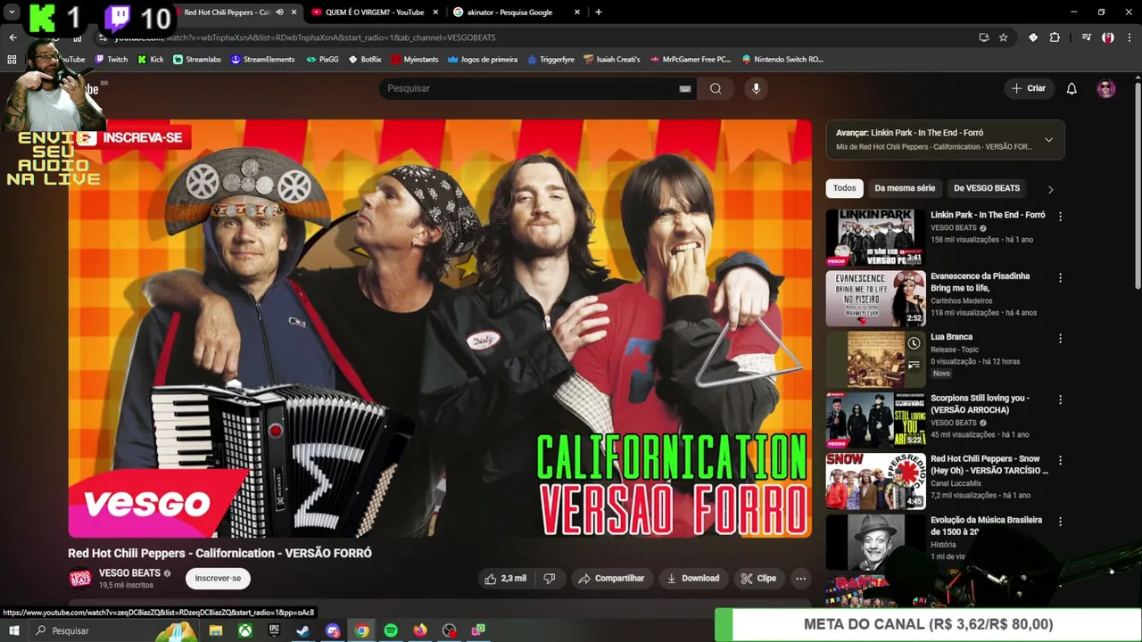Open Linkin Park In The End Forró thumbnail

pos(875,238)
